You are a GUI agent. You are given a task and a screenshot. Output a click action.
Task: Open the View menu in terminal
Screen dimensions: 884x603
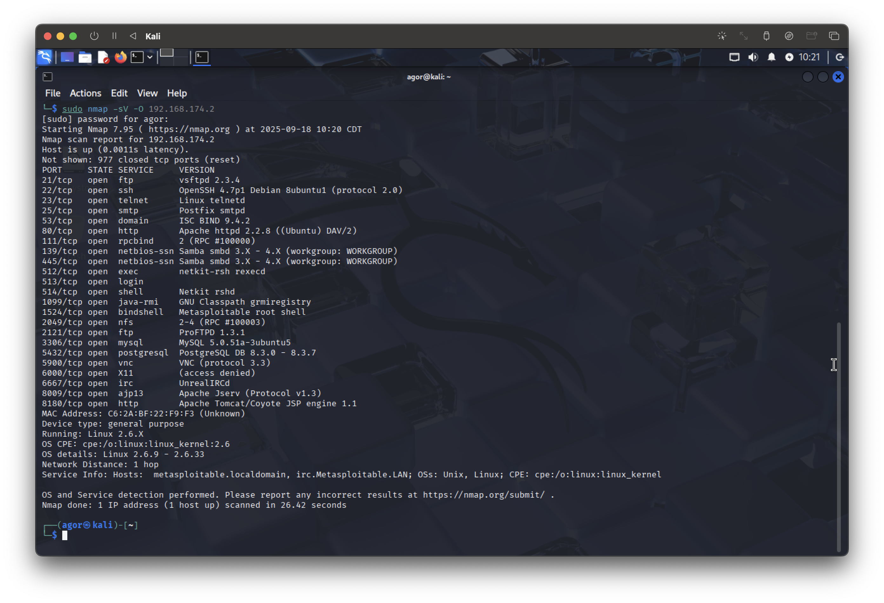click(x=147, y=93)
